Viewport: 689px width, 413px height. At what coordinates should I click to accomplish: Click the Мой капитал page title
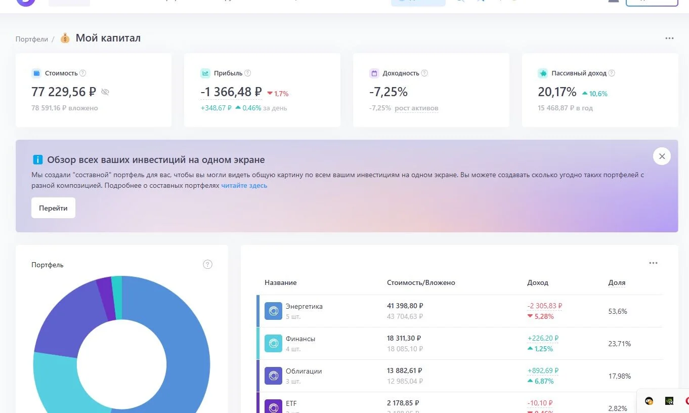click(108, 38)
